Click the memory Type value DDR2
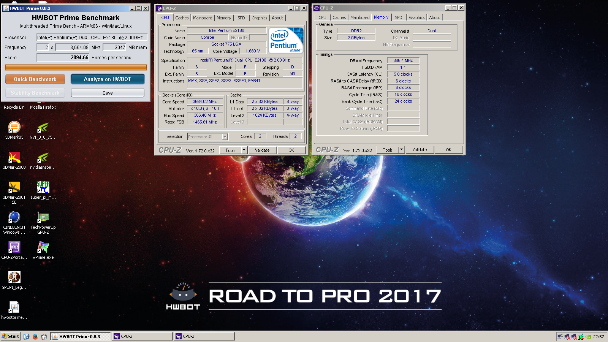The height and width of the screenshot is (342, 608). pyautogui.click(x=356, y=31)
